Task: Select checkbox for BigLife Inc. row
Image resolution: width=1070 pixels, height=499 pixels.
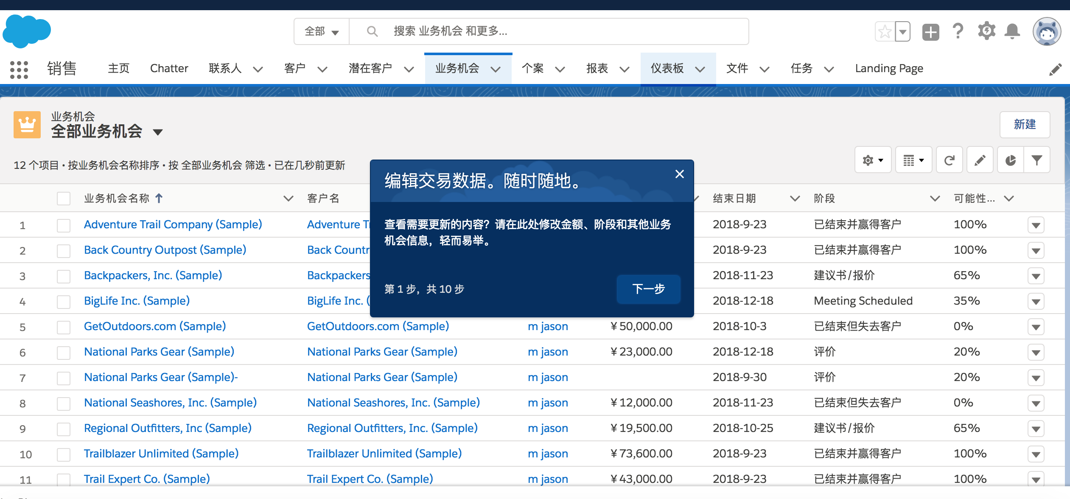Action: point(64,301)
